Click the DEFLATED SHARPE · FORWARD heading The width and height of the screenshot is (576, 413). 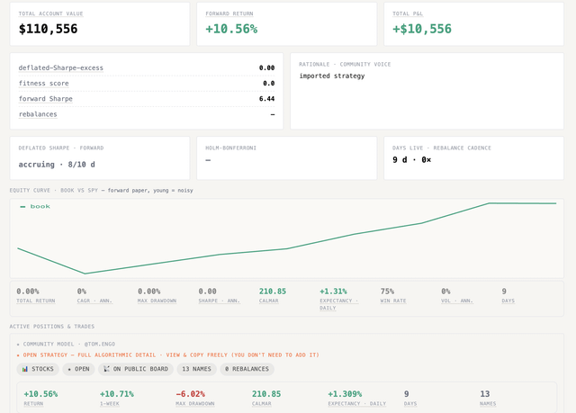61,148
